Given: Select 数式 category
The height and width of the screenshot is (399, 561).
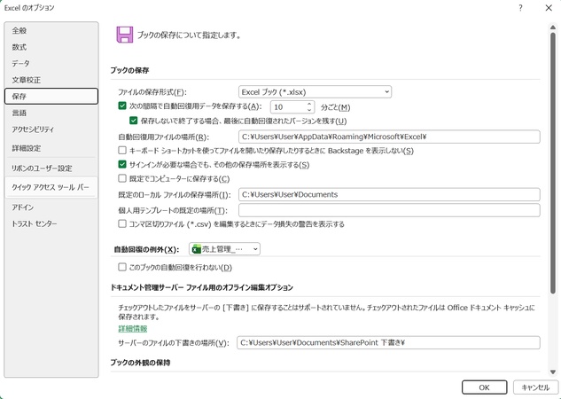Looking at the screenshot, I should click(x=51, y=47).
